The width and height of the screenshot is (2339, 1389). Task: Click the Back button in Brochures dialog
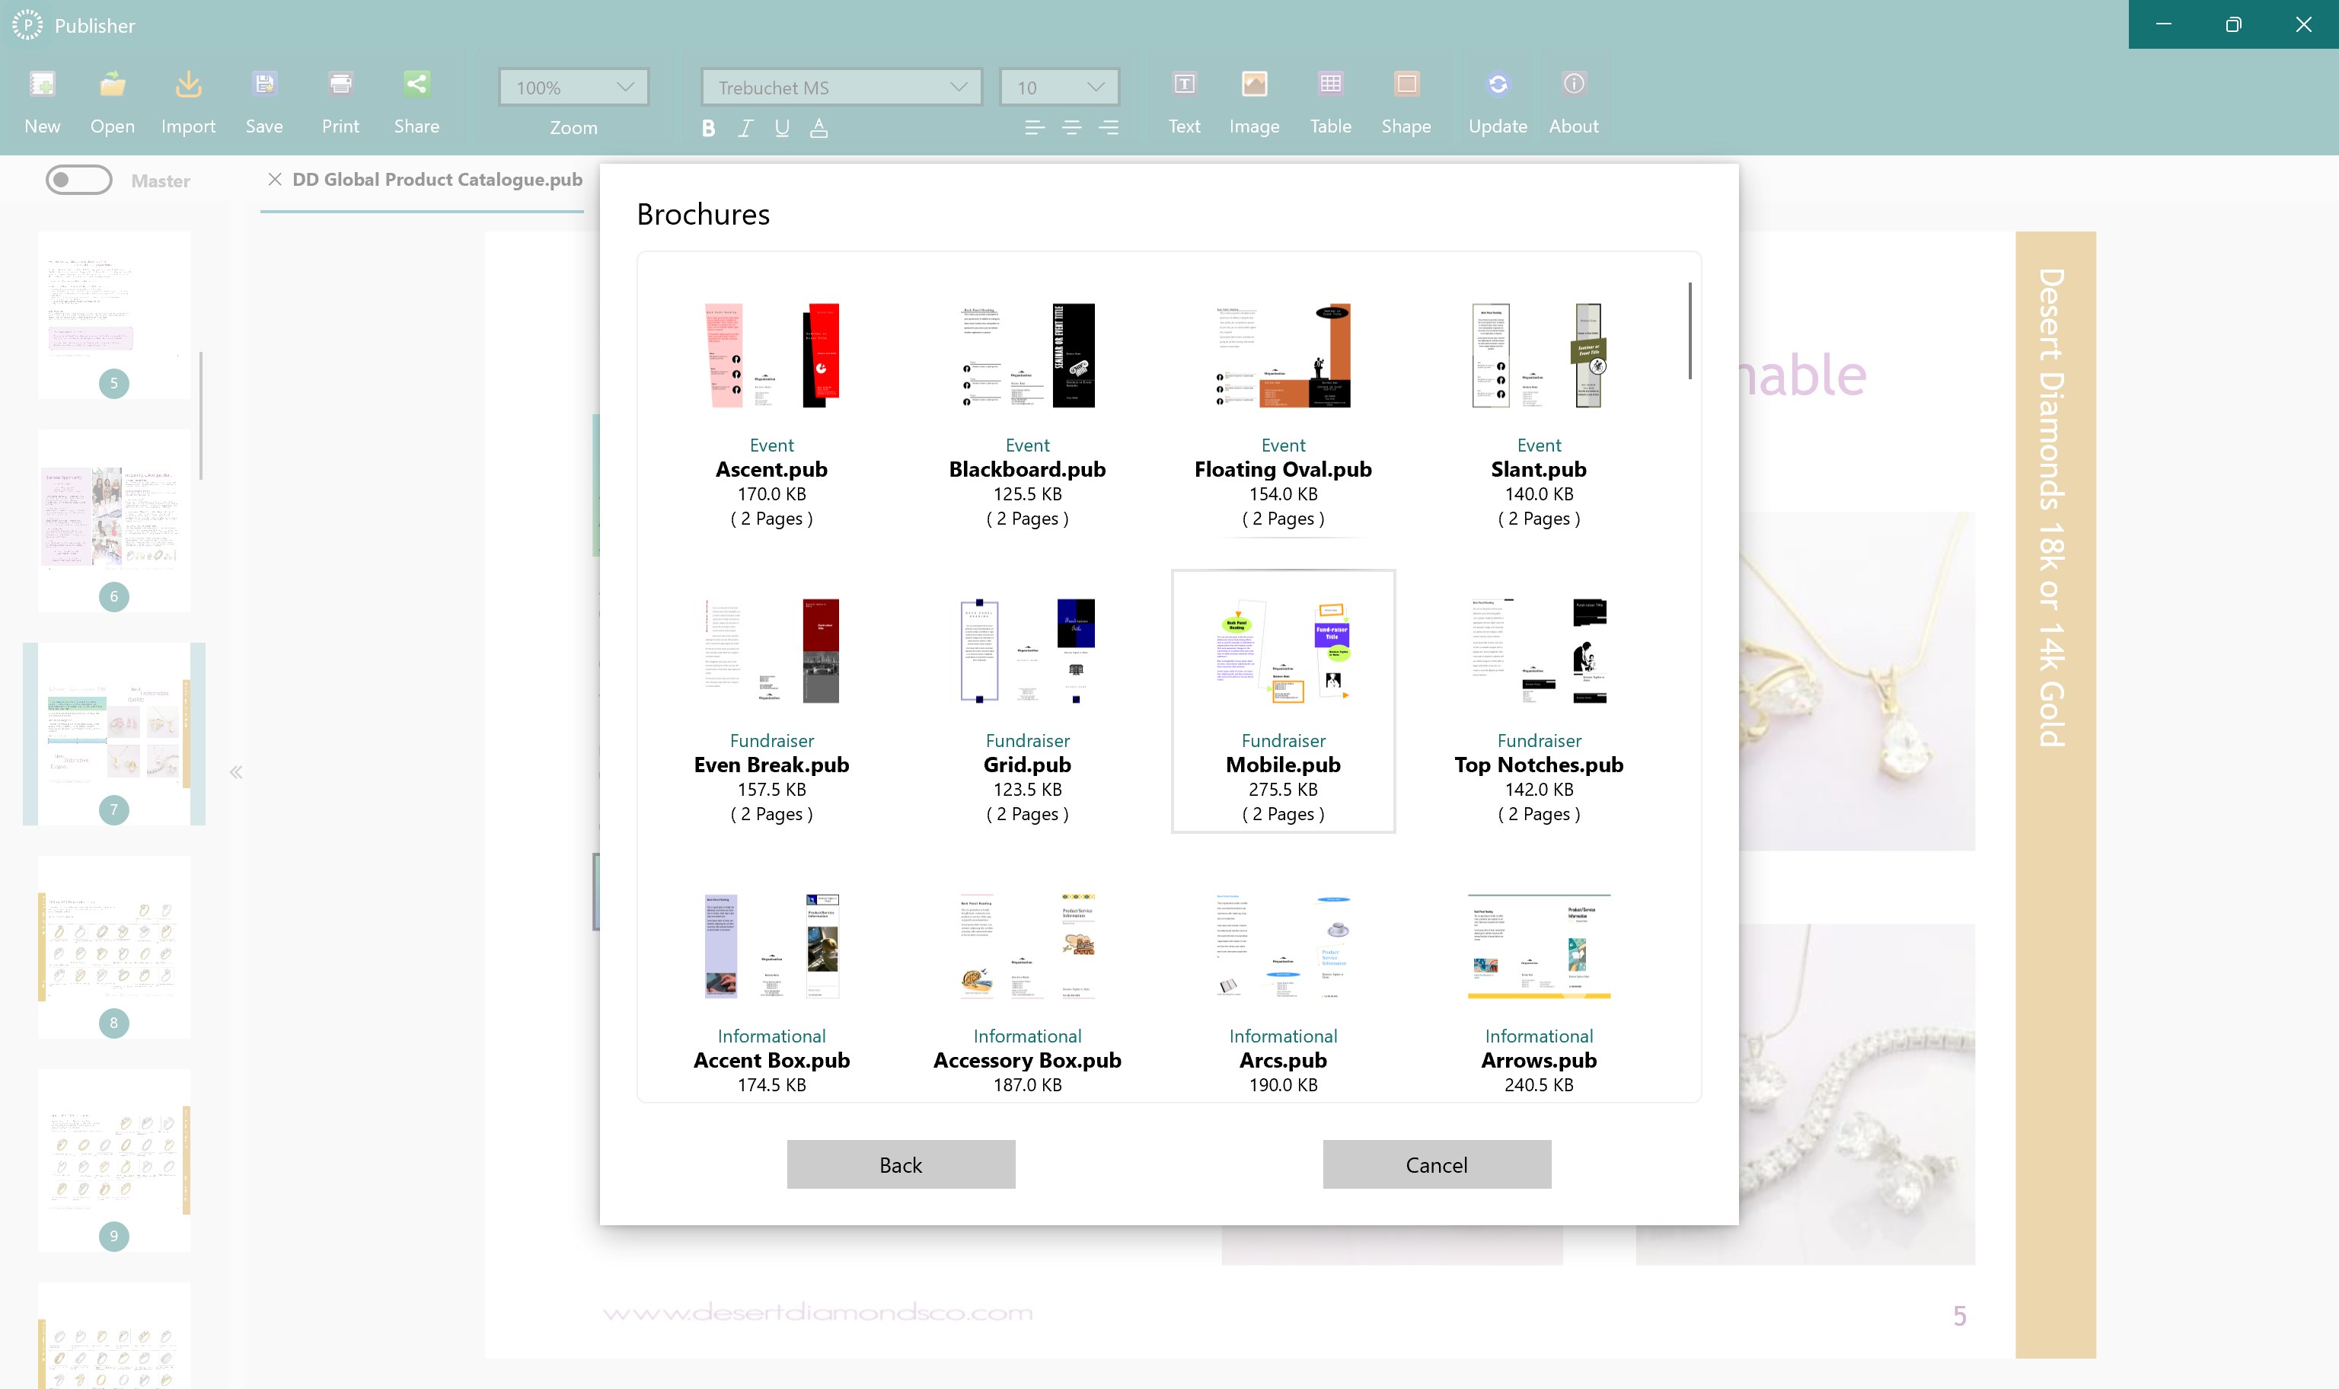click(900, 1164)
